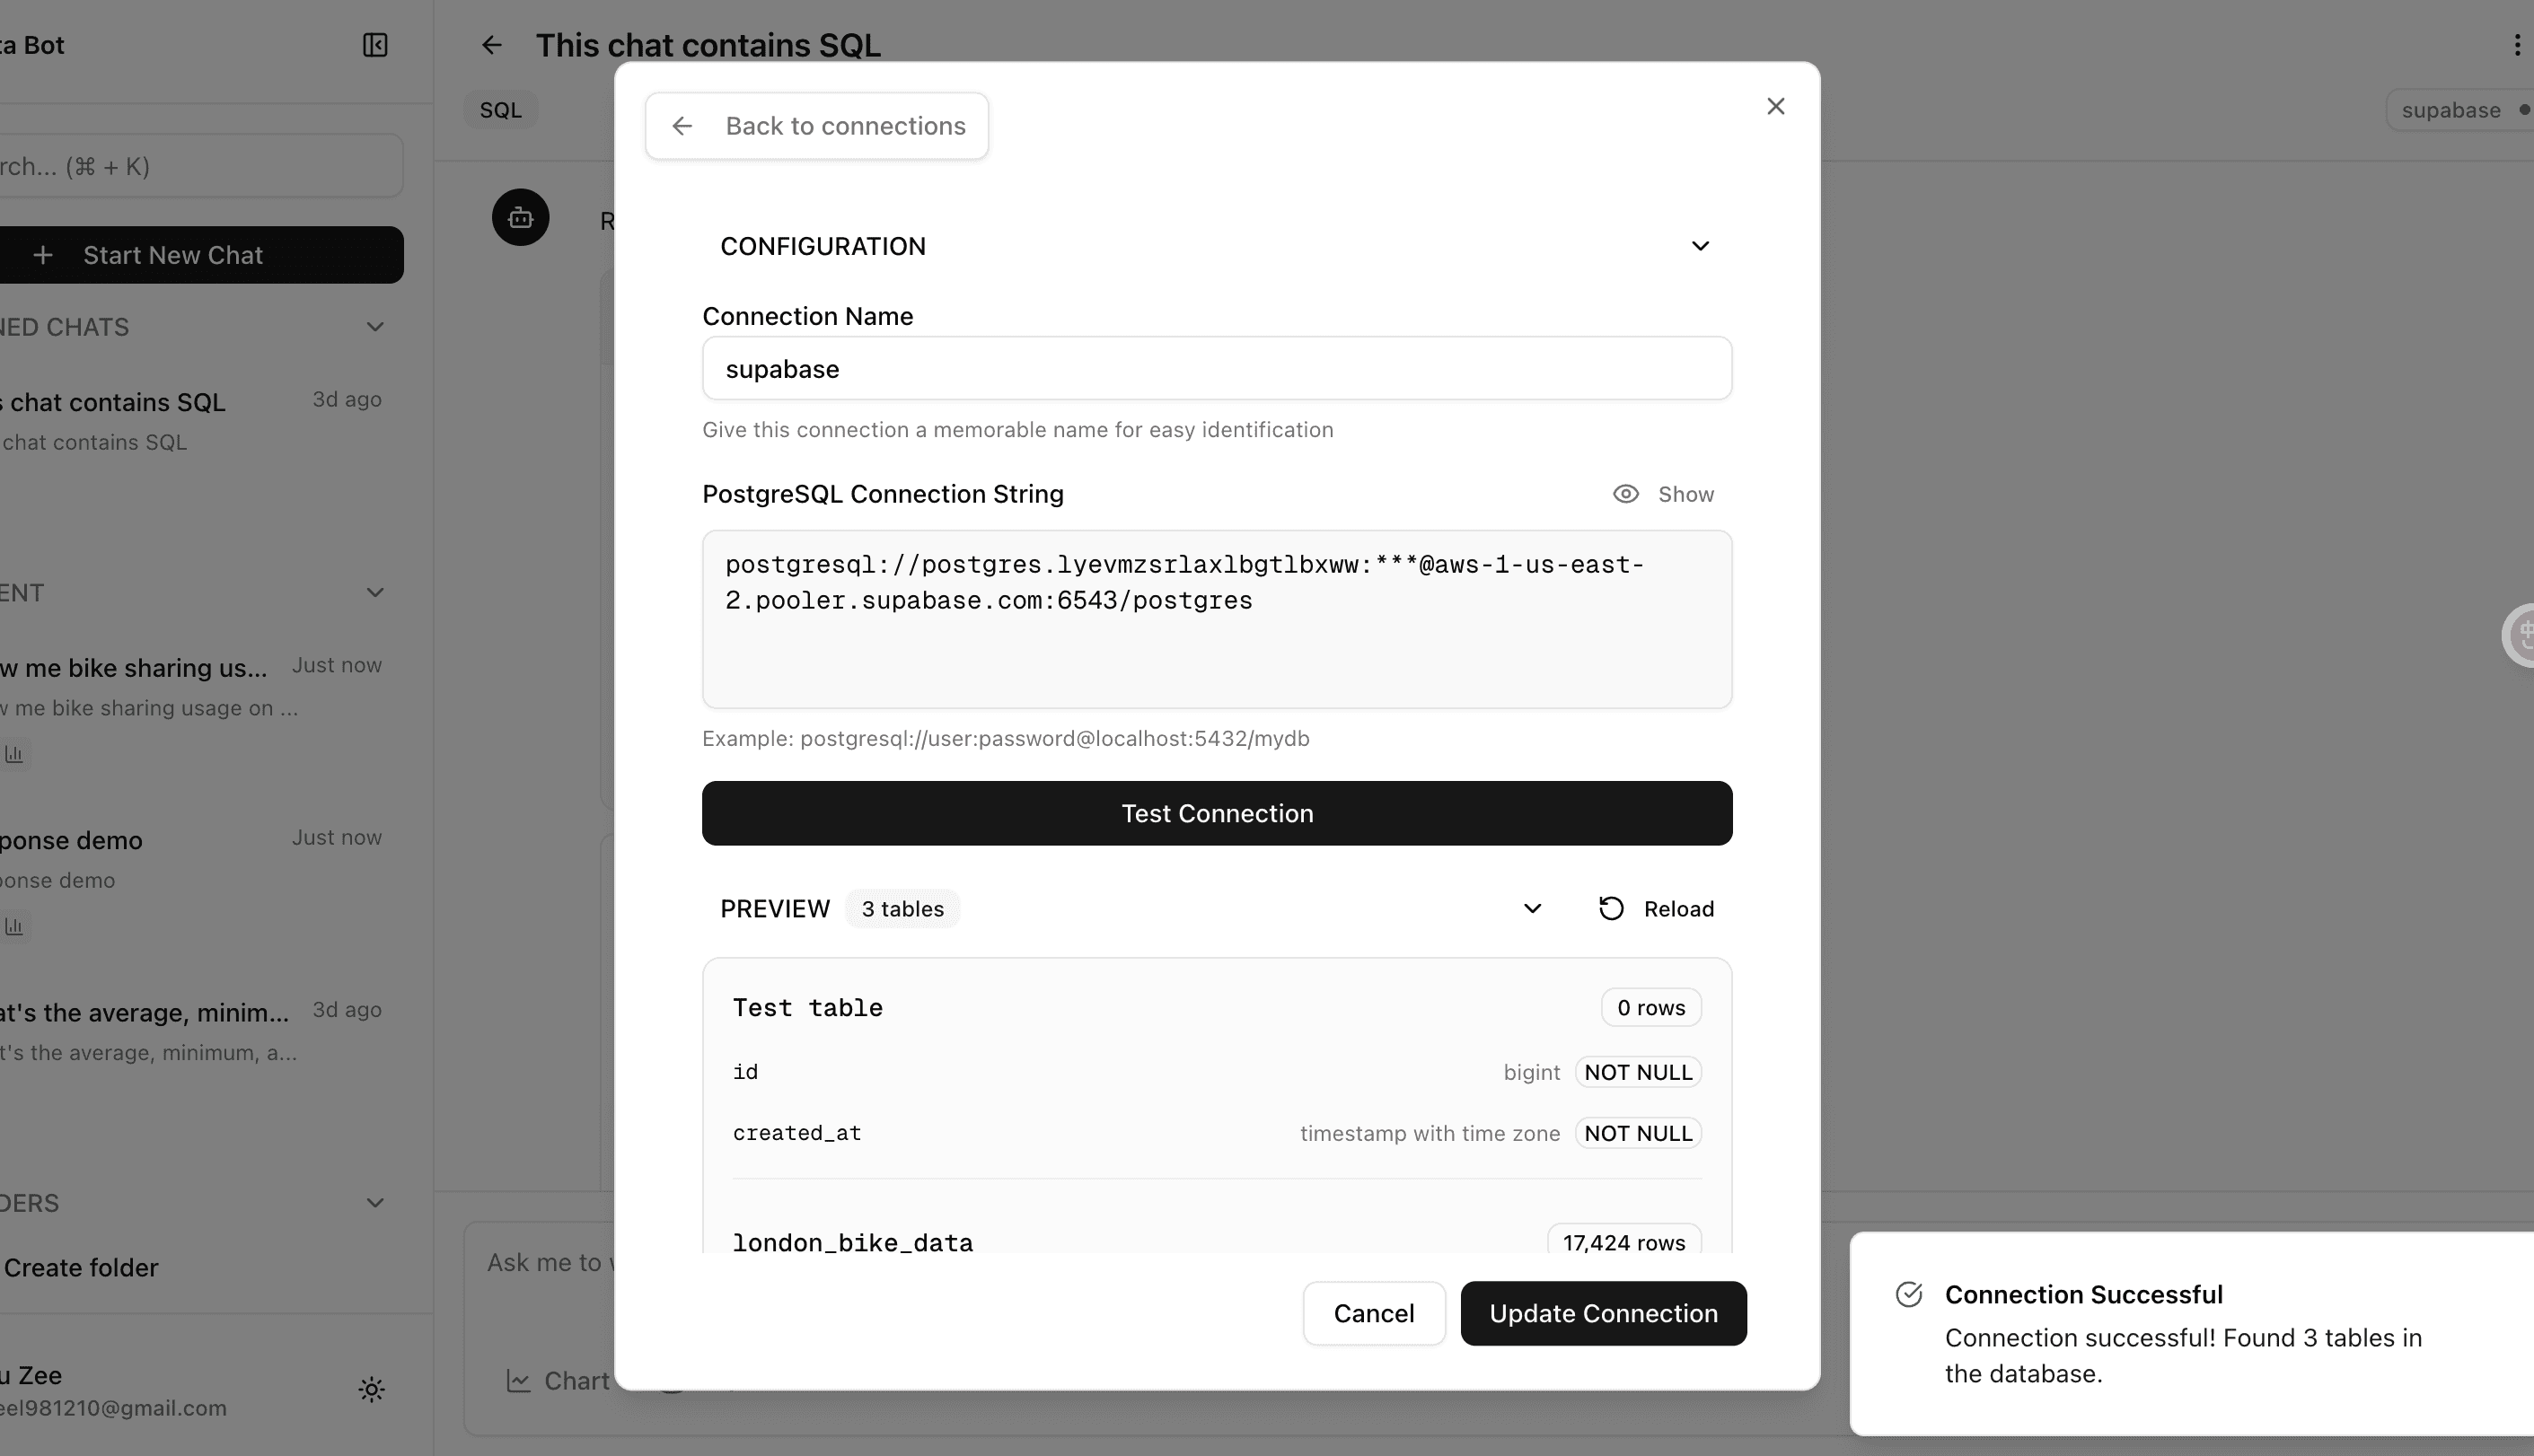Click inside the Connection Name field

[1216, 368]
